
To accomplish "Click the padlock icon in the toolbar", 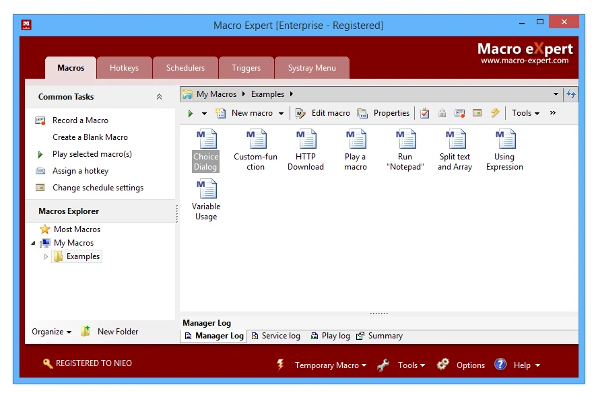I will (x=442, y=113).
